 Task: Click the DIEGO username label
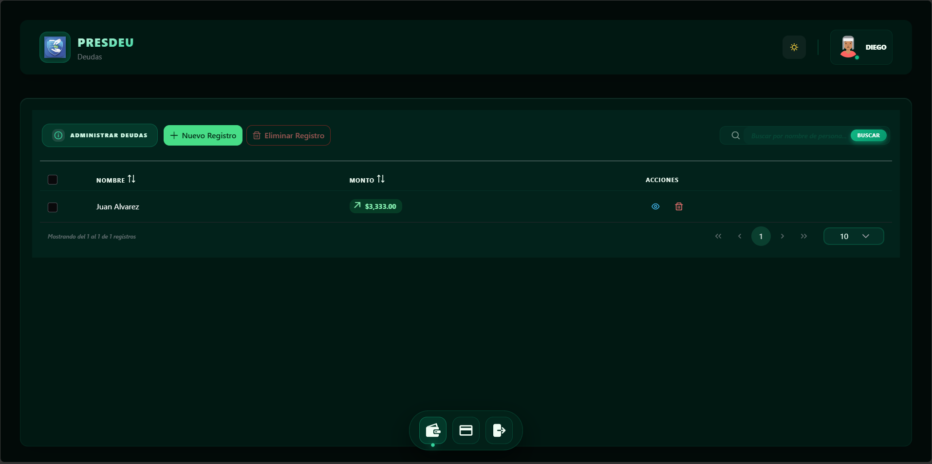point(876,47)
